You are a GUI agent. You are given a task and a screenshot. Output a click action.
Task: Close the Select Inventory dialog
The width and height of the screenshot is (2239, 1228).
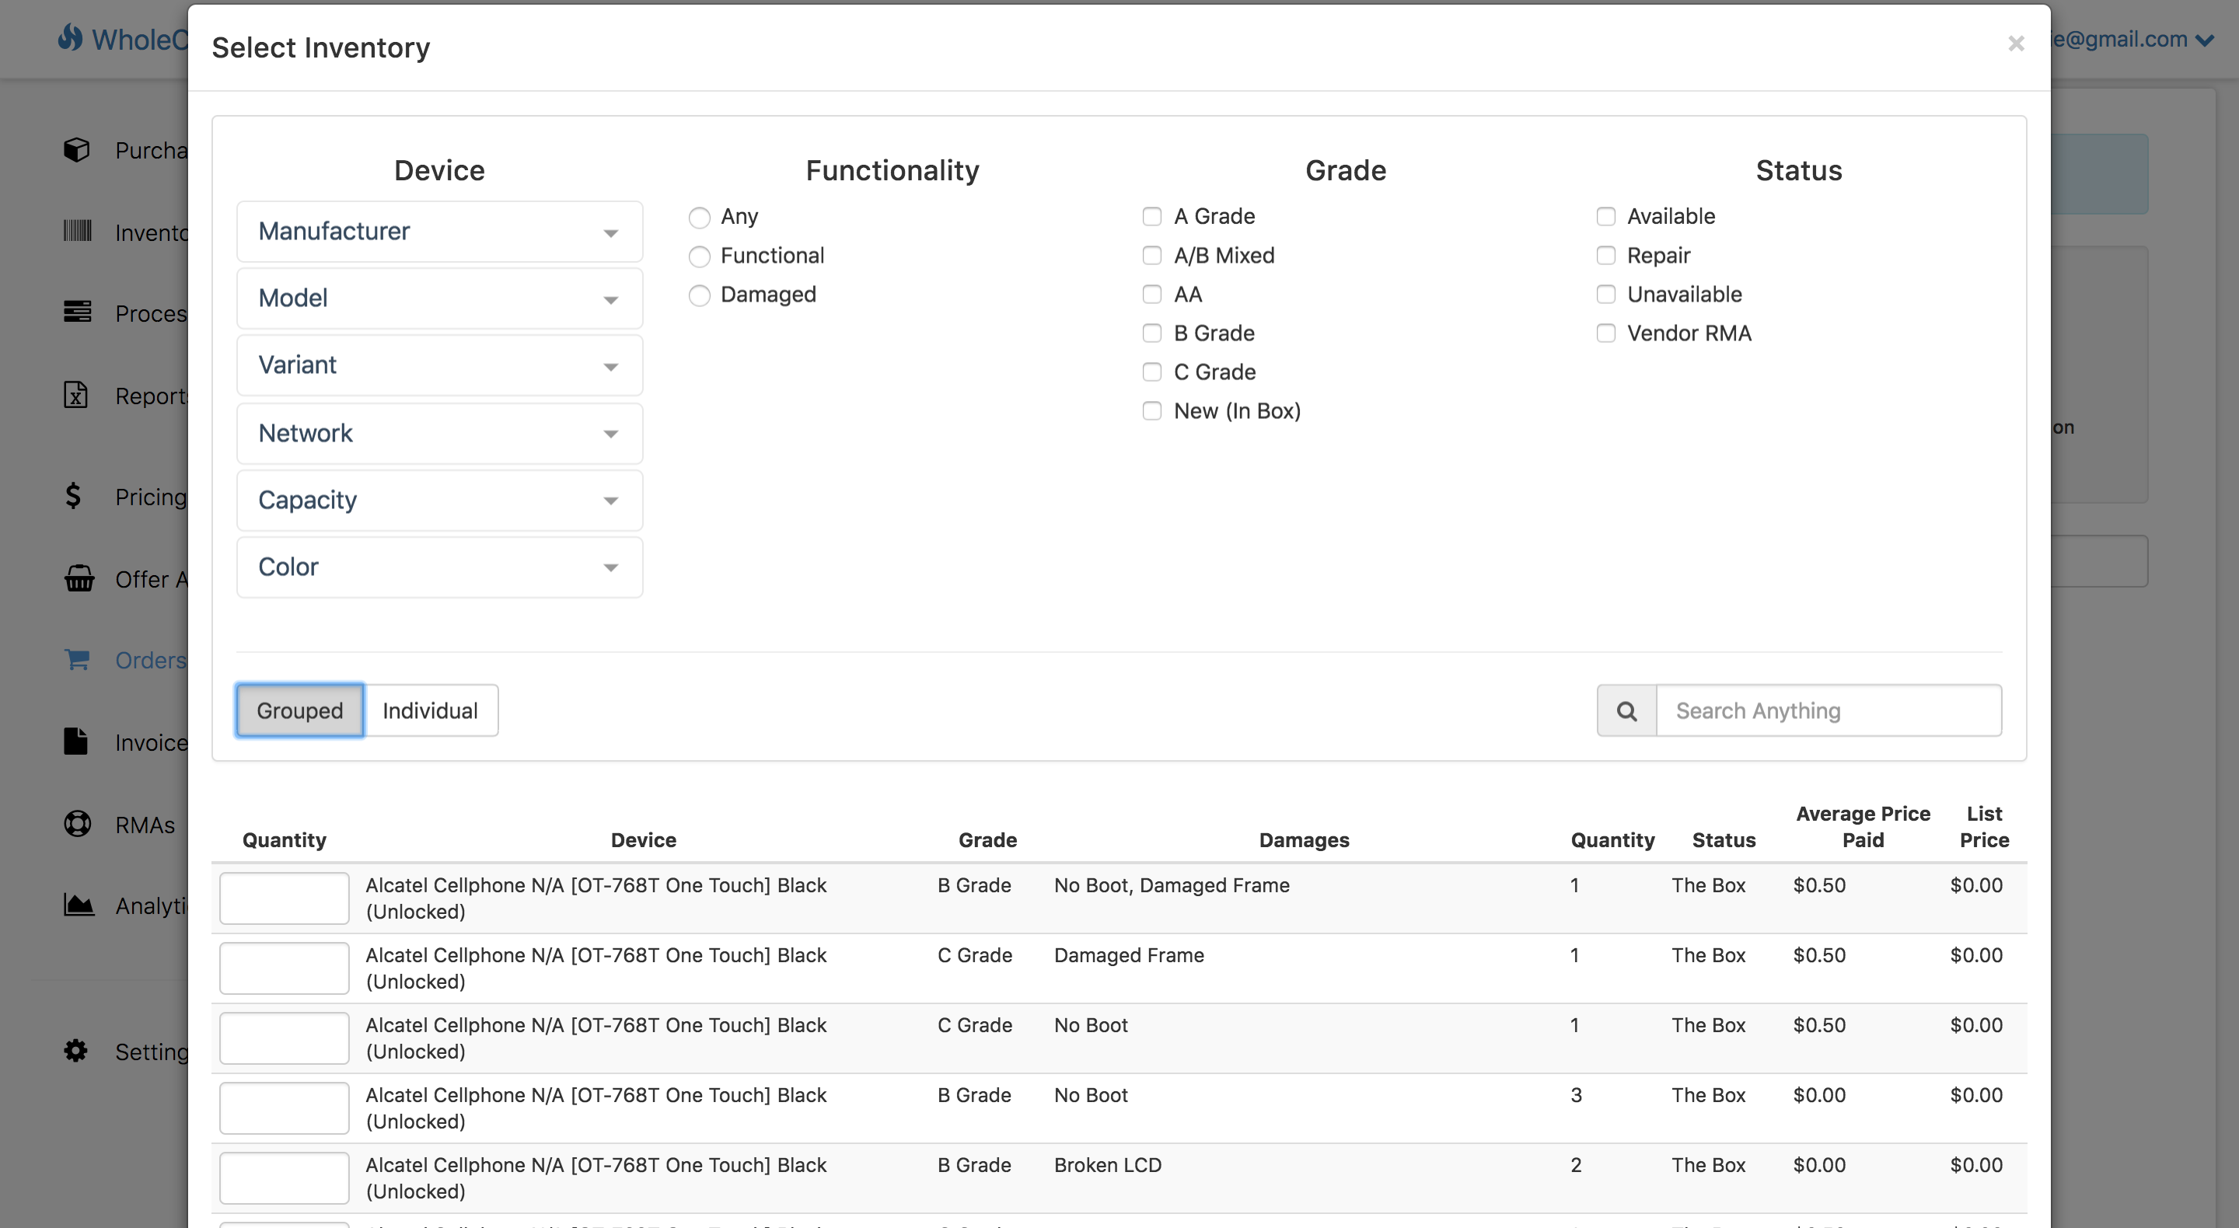pos(2016,44)
